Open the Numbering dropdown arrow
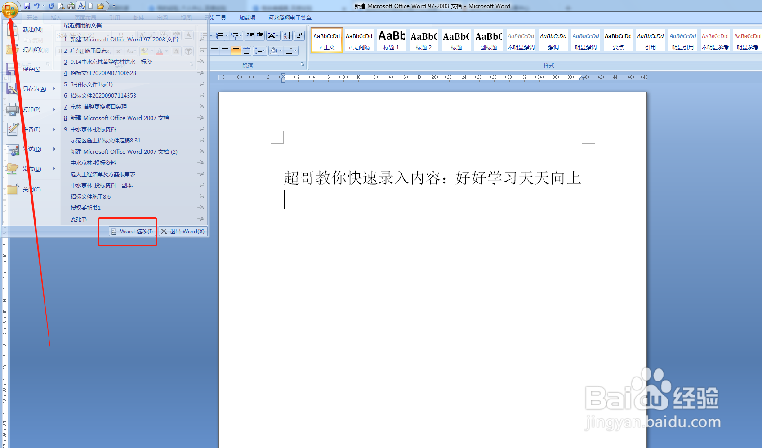Screen dimensions: 762x448 click(x=227, y=36)
